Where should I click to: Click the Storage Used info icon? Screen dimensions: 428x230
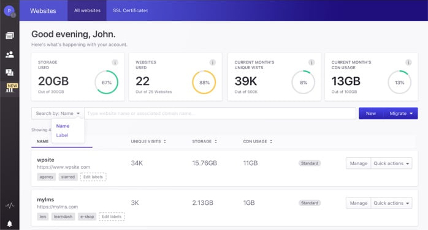pos(115,62)
